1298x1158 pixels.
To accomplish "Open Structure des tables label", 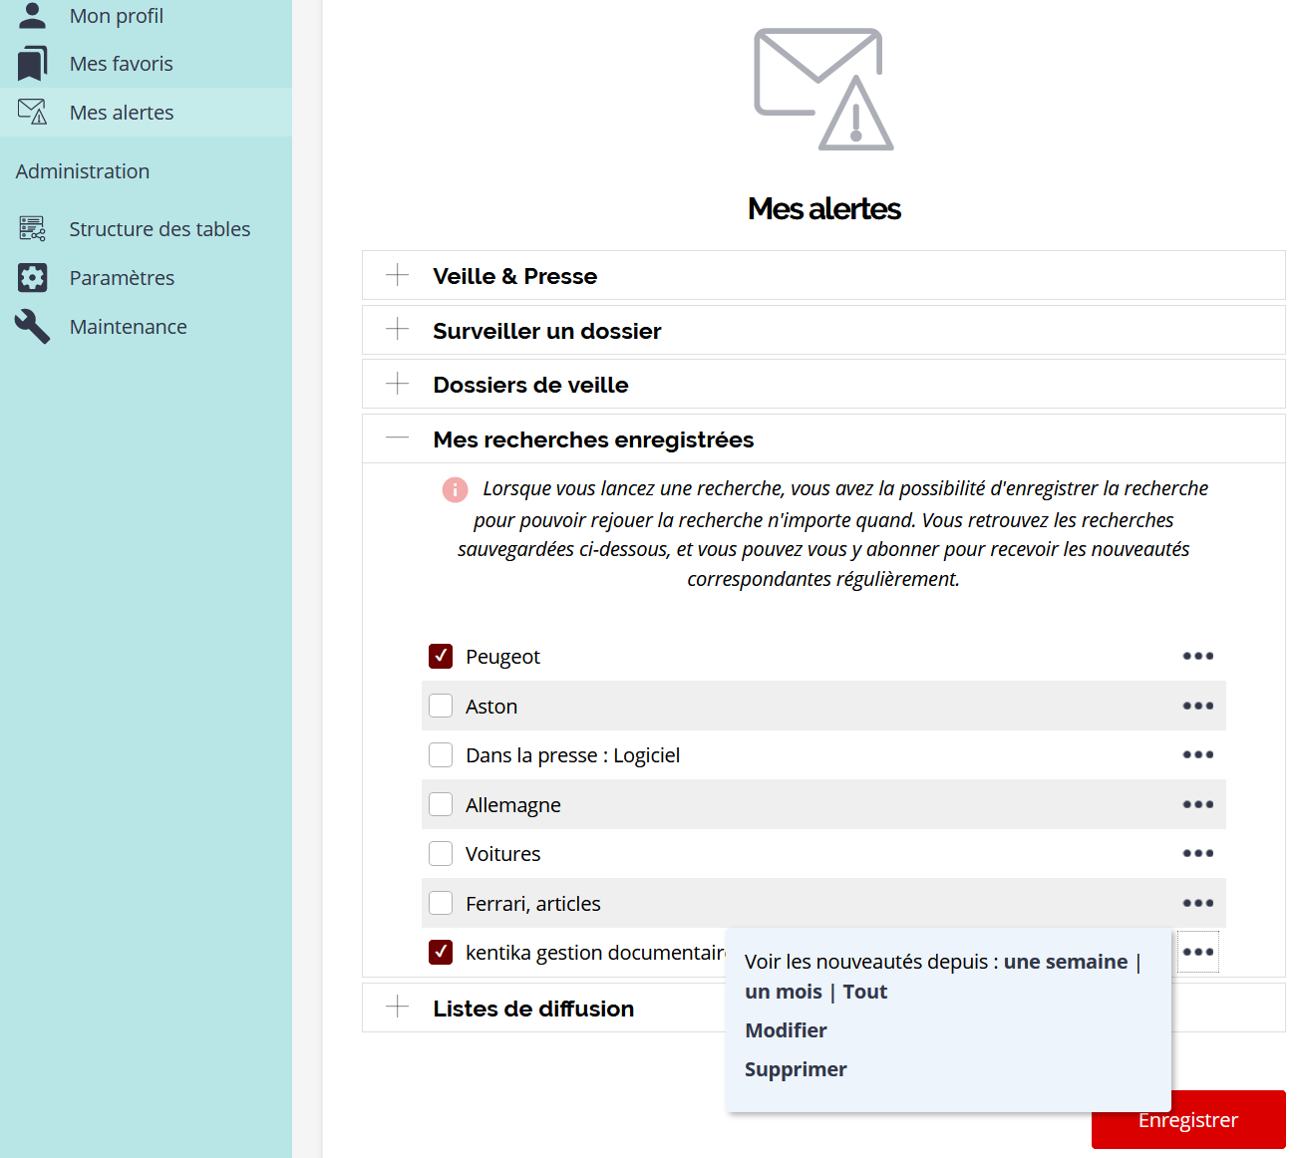I will click(160, 229).
